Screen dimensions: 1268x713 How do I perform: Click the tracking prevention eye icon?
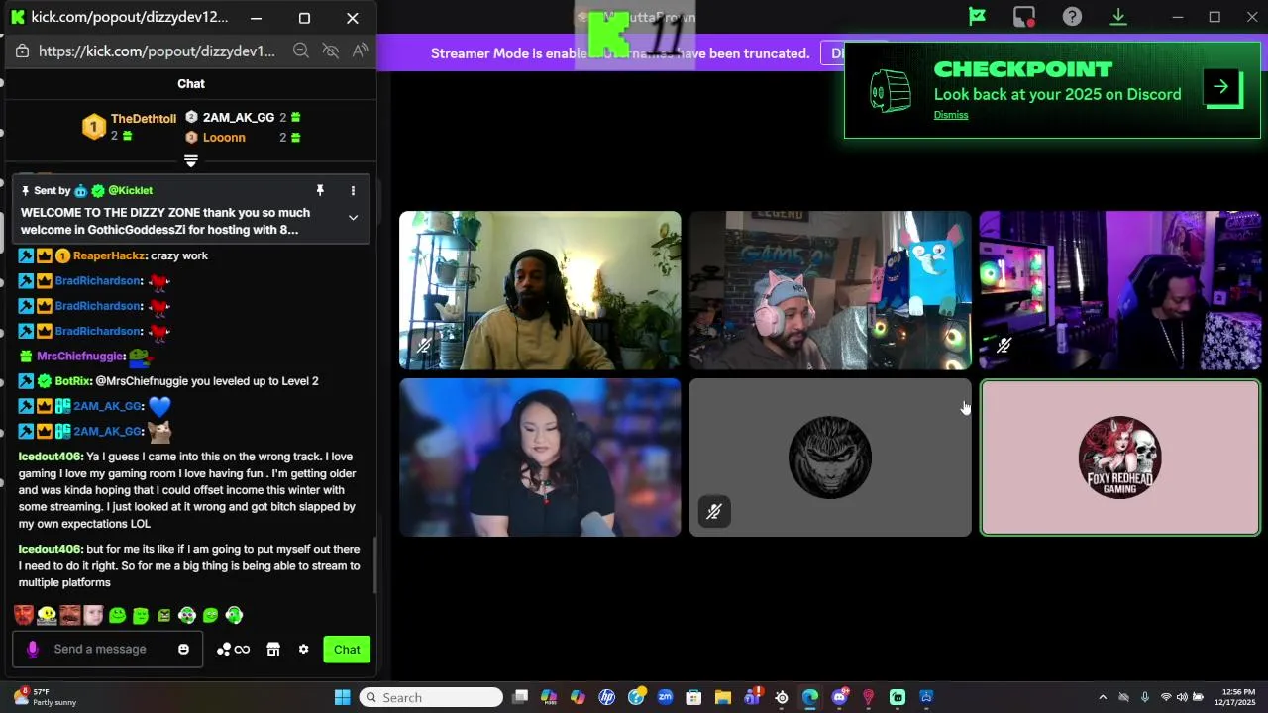coord(331,51)
